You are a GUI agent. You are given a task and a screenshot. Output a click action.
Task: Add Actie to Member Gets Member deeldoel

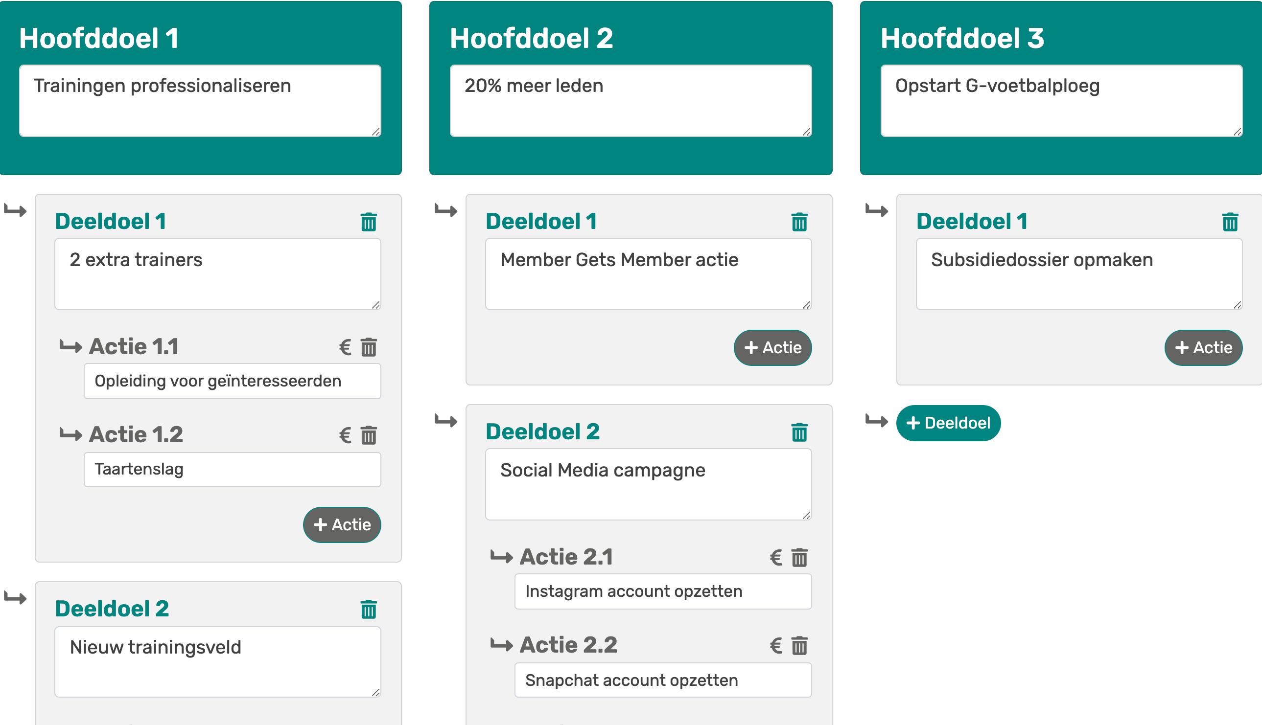(772, 347)
